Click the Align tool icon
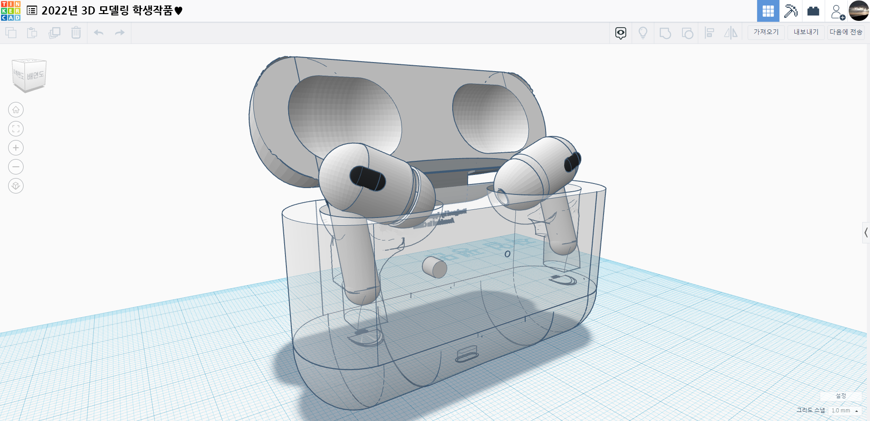This screenshot has height=421, width=870. (x=710, y=33)
